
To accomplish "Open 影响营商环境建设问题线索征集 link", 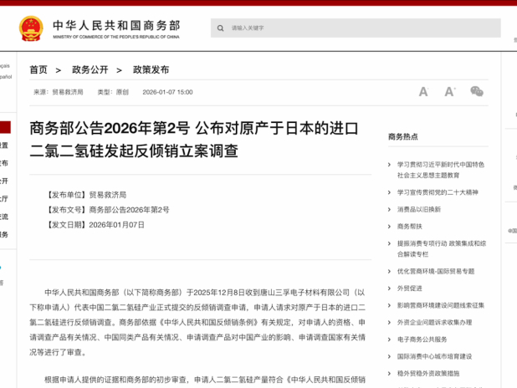I will click(440, 305).
